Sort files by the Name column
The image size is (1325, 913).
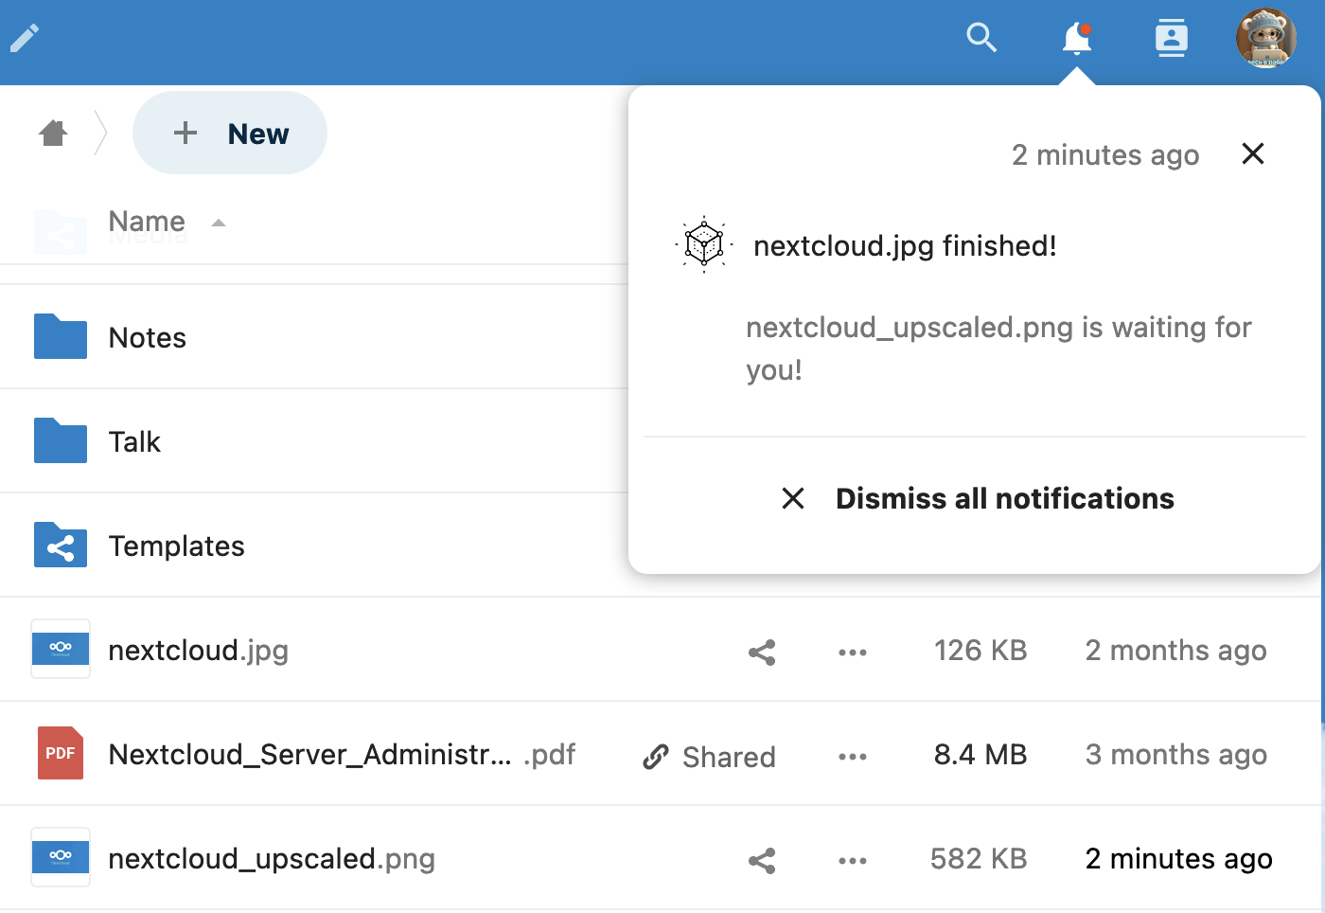point(147,222)
